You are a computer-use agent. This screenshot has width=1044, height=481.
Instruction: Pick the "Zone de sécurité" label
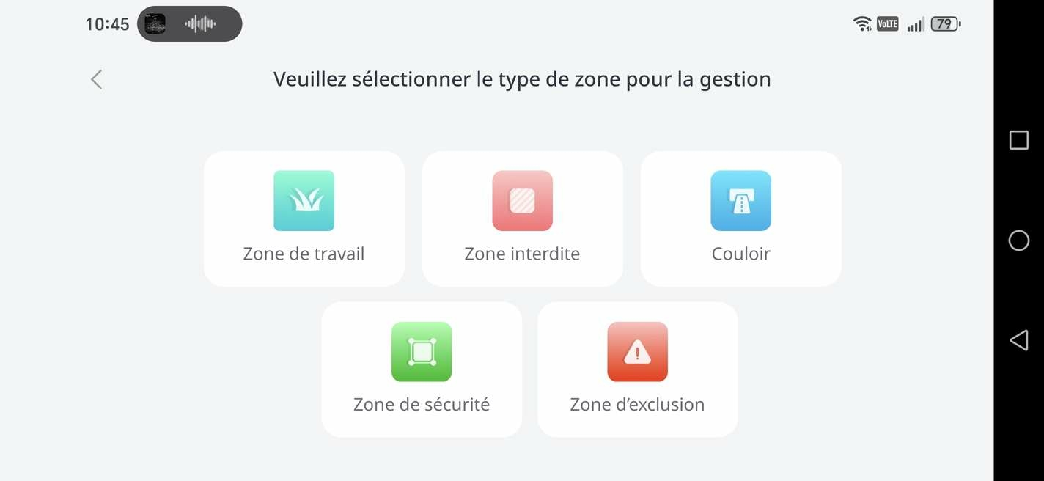[422, 404]
